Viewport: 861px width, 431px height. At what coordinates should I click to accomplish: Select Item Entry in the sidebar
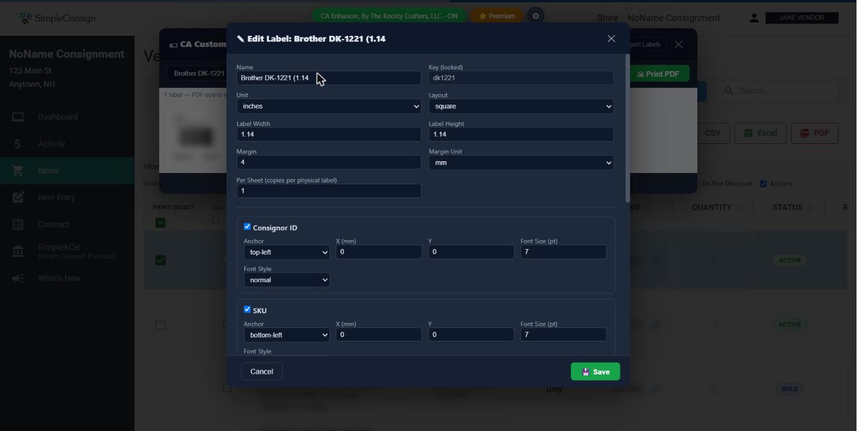tap(57, 198)
